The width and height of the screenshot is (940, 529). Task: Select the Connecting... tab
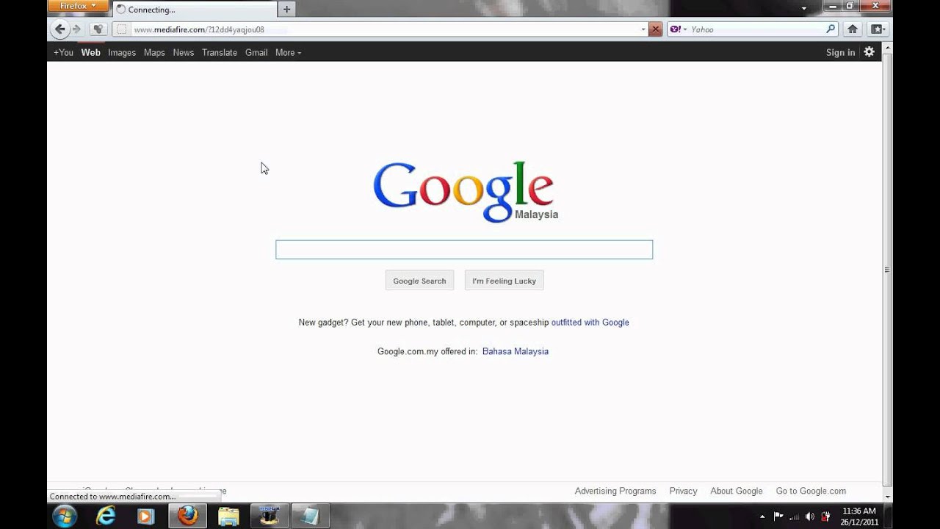[x=195, y=10]
